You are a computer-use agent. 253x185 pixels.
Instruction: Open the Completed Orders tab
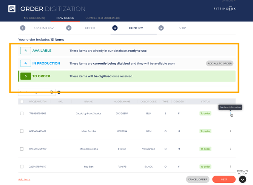(x=102, y=18)
